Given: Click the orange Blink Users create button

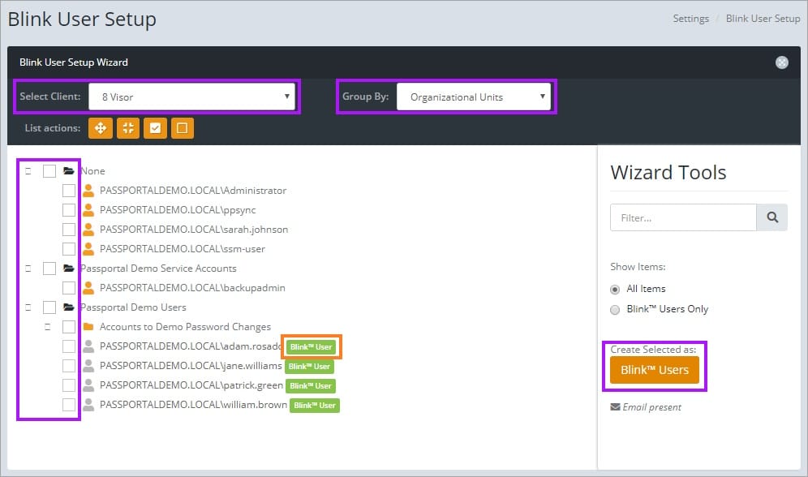Looking at the screenshot, I should click(x=655, y=370).
